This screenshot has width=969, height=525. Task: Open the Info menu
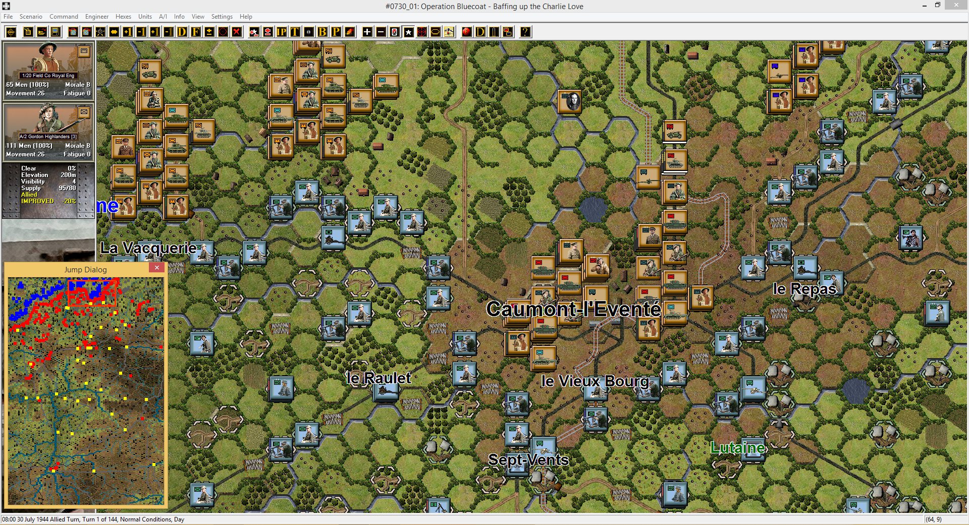(x=179, y=17)
